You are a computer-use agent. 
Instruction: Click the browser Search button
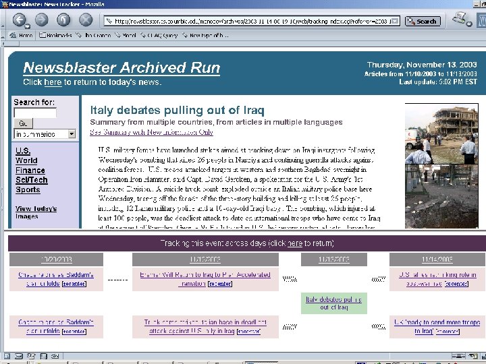pyautogui.click(x=423, y=21)
